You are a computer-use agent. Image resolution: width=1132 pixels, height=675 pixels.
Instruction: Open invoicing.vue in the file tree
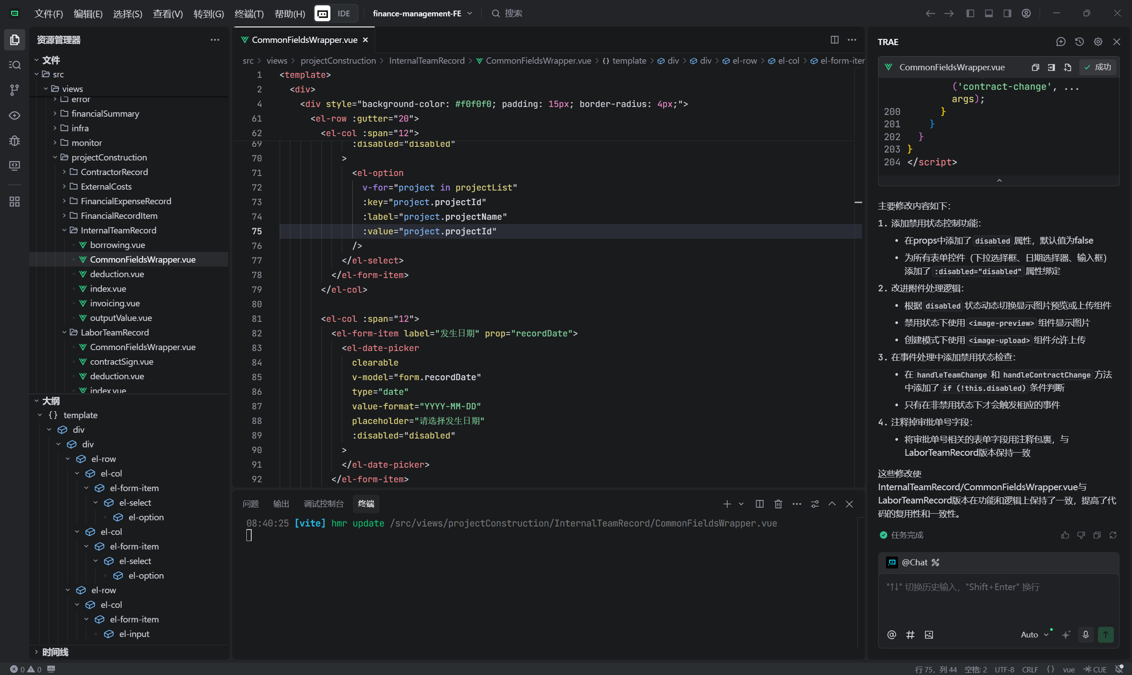115,303
